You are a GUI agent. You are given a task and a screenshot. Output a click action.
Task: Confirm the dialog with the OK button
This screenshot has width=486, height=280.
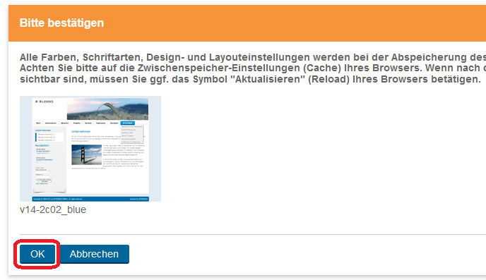37,254
